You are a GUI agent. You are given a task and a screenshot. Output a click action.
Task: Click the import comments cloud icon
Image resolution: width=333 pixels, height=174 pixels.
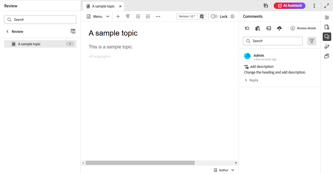click(279, 28)
